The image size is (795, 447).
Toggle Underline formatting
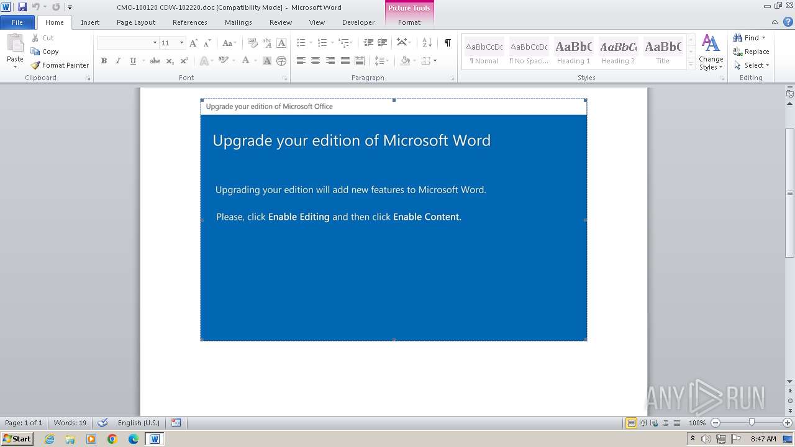[x=133, y=61]
